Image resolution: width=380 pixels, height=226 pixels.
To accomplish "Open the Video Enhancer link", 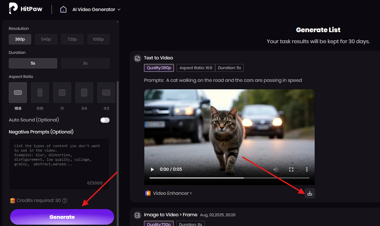I will click(173, 193).
